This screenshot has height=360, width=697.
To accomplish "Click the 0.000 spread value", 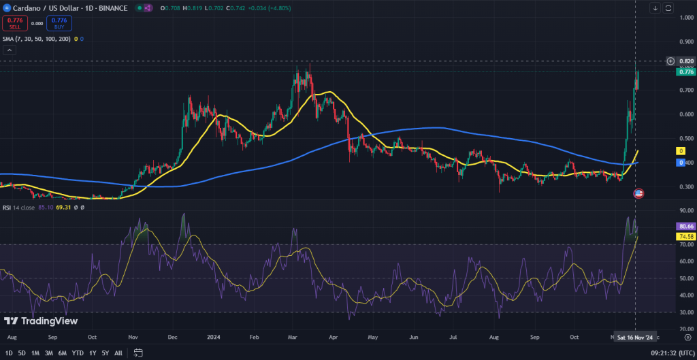I will [37, 24].
